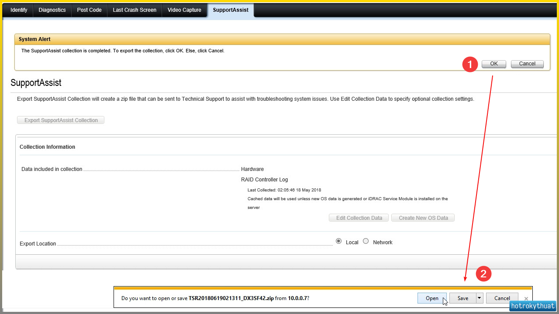Click the 'Last Collected' timestamp text
The height and width of the screenshot is (314, 559).
[x=284, y=190]
